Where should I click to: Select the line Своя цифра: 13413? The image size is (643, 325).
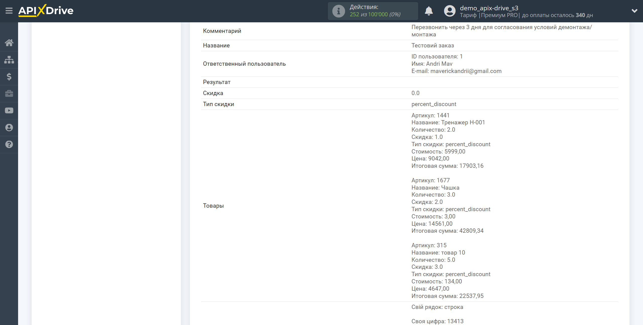coord(437,321)
